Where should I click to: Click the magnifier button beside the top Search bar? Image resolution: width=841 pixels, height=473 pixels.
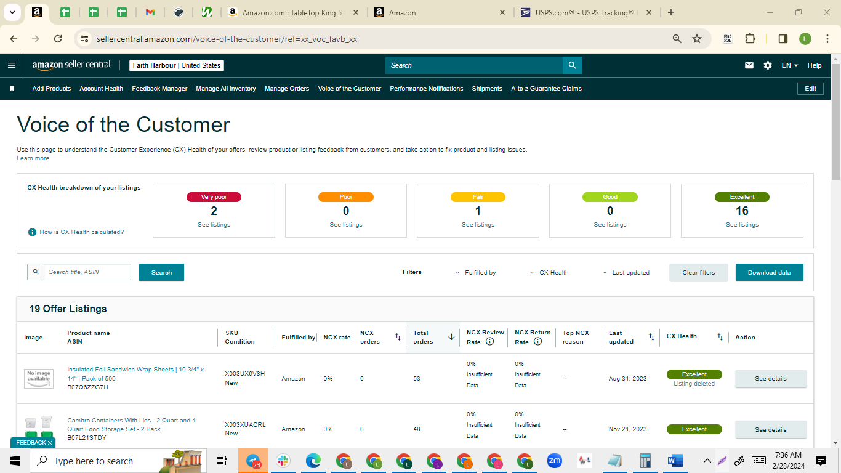coord(573,65)
